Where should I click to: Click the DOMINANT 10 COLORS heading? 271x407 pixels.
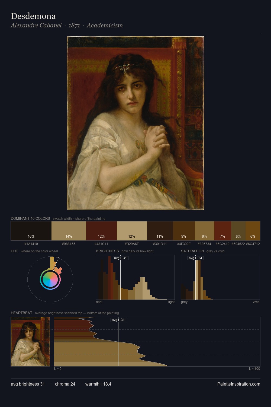[x=30, y=218]
